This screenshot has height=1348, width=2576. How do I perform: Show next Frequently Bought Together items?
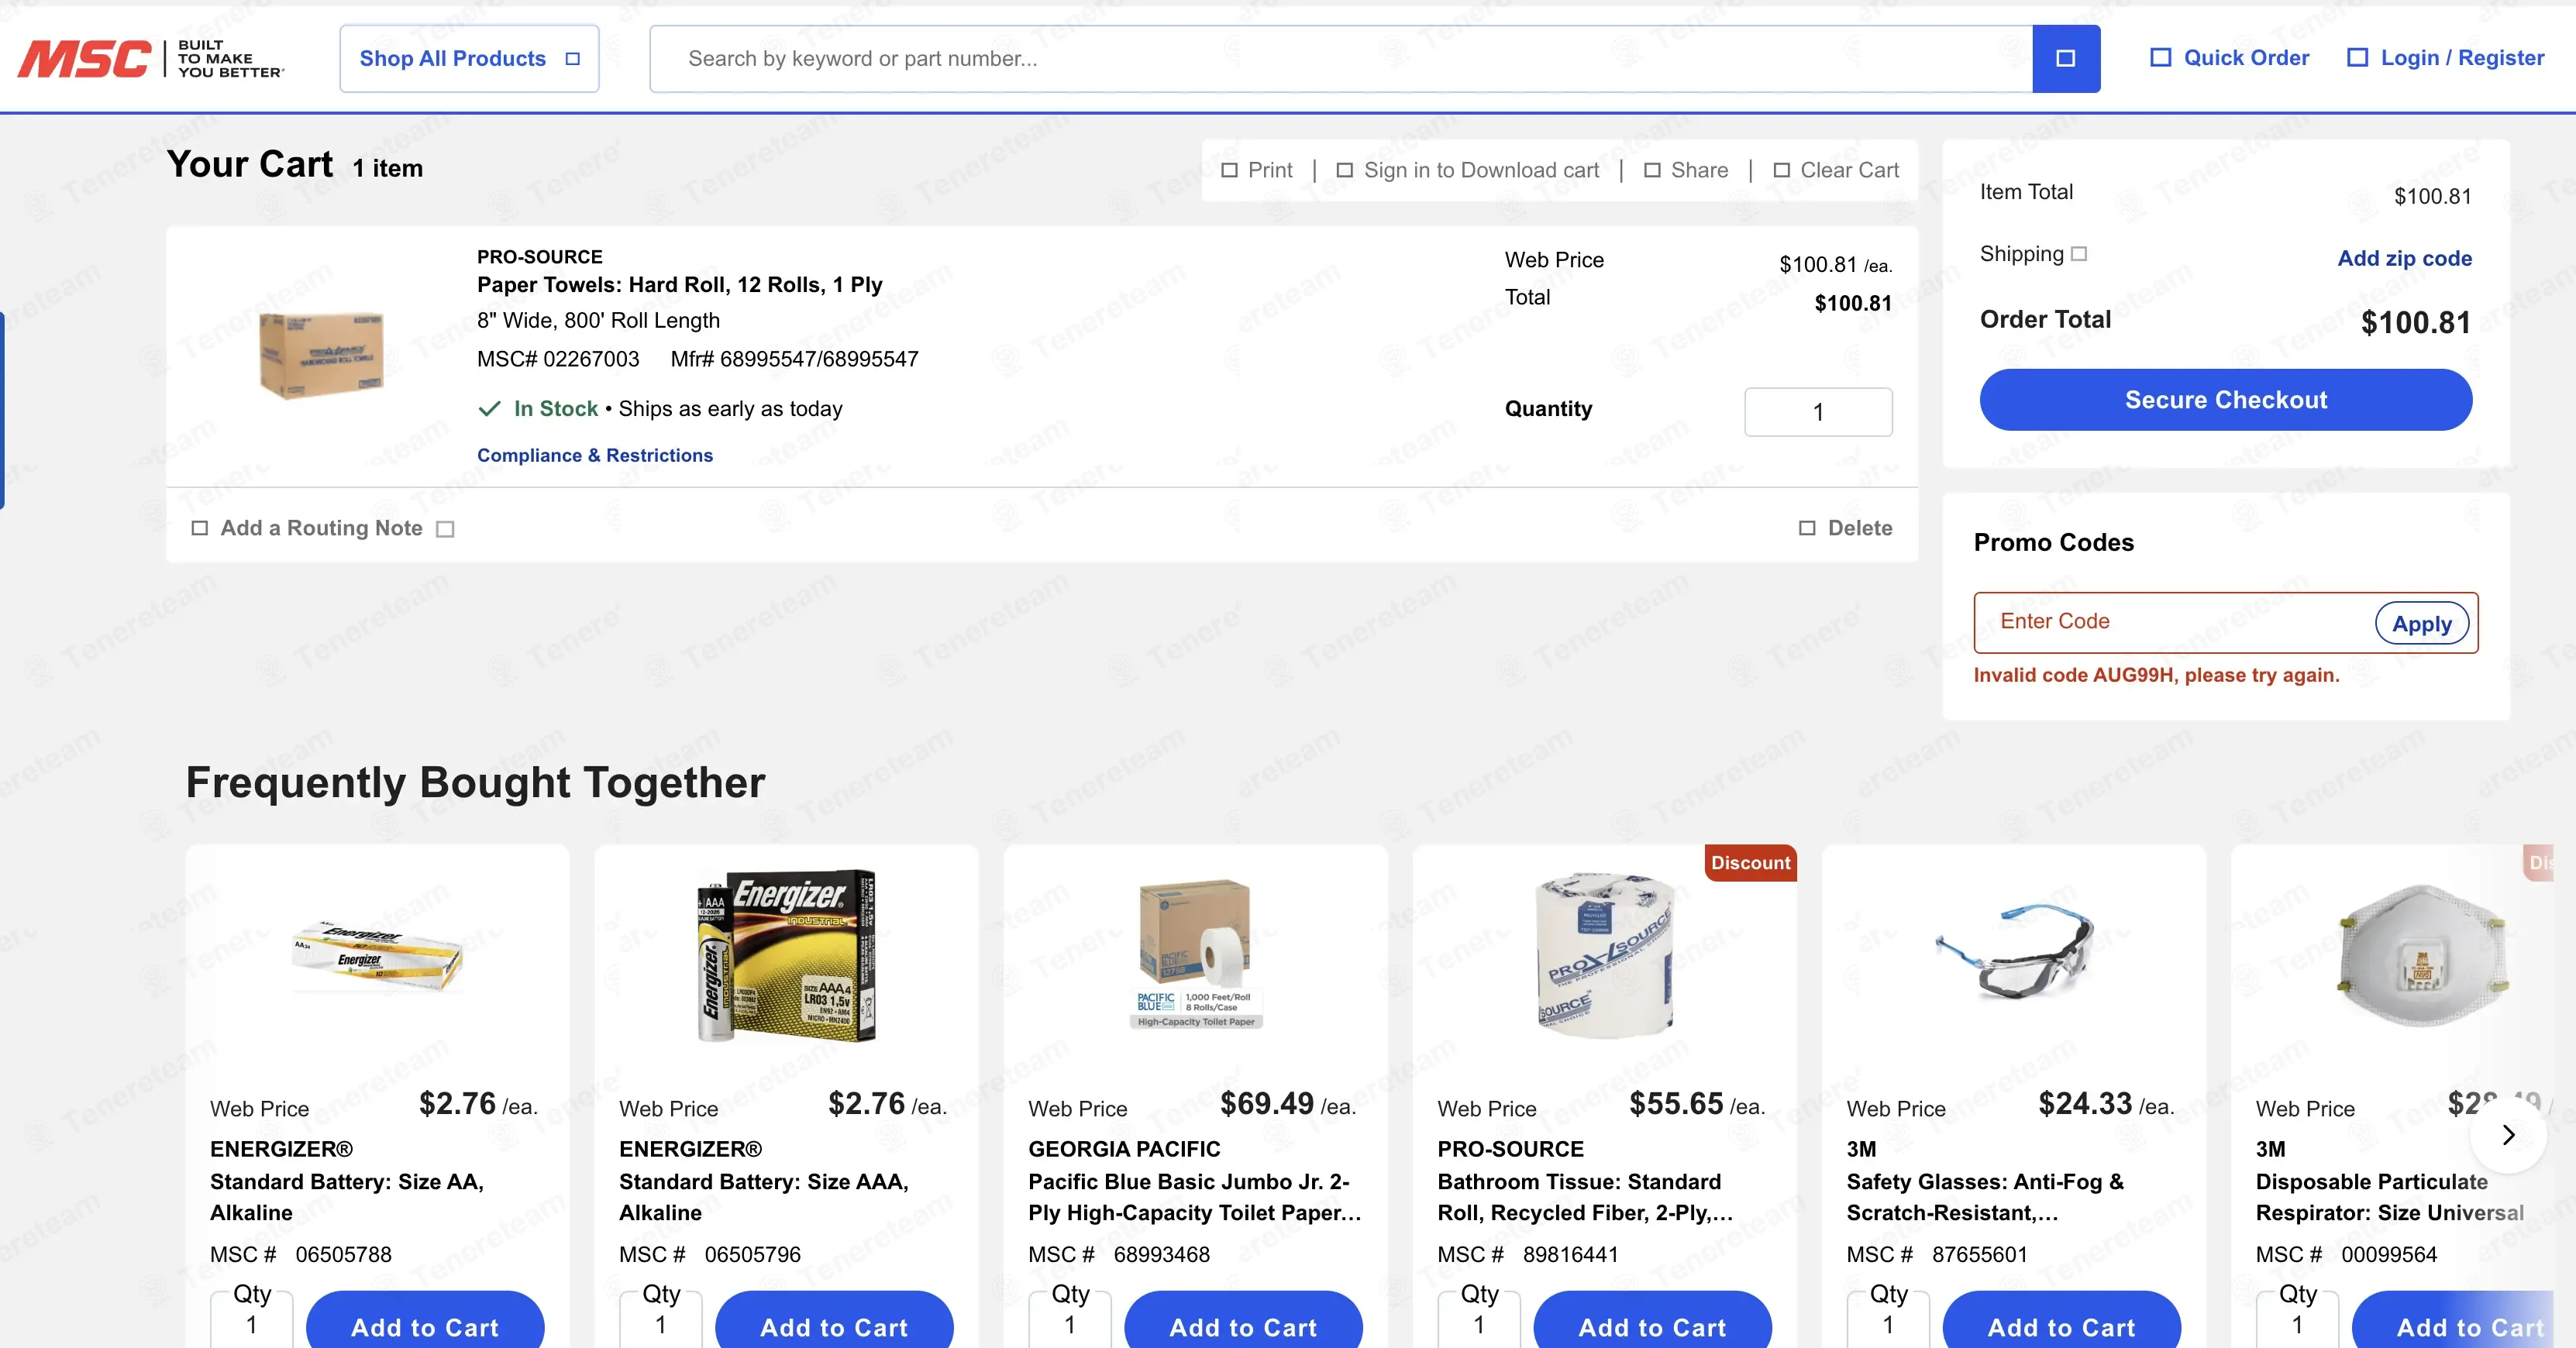click(x=2508, y=1134)
